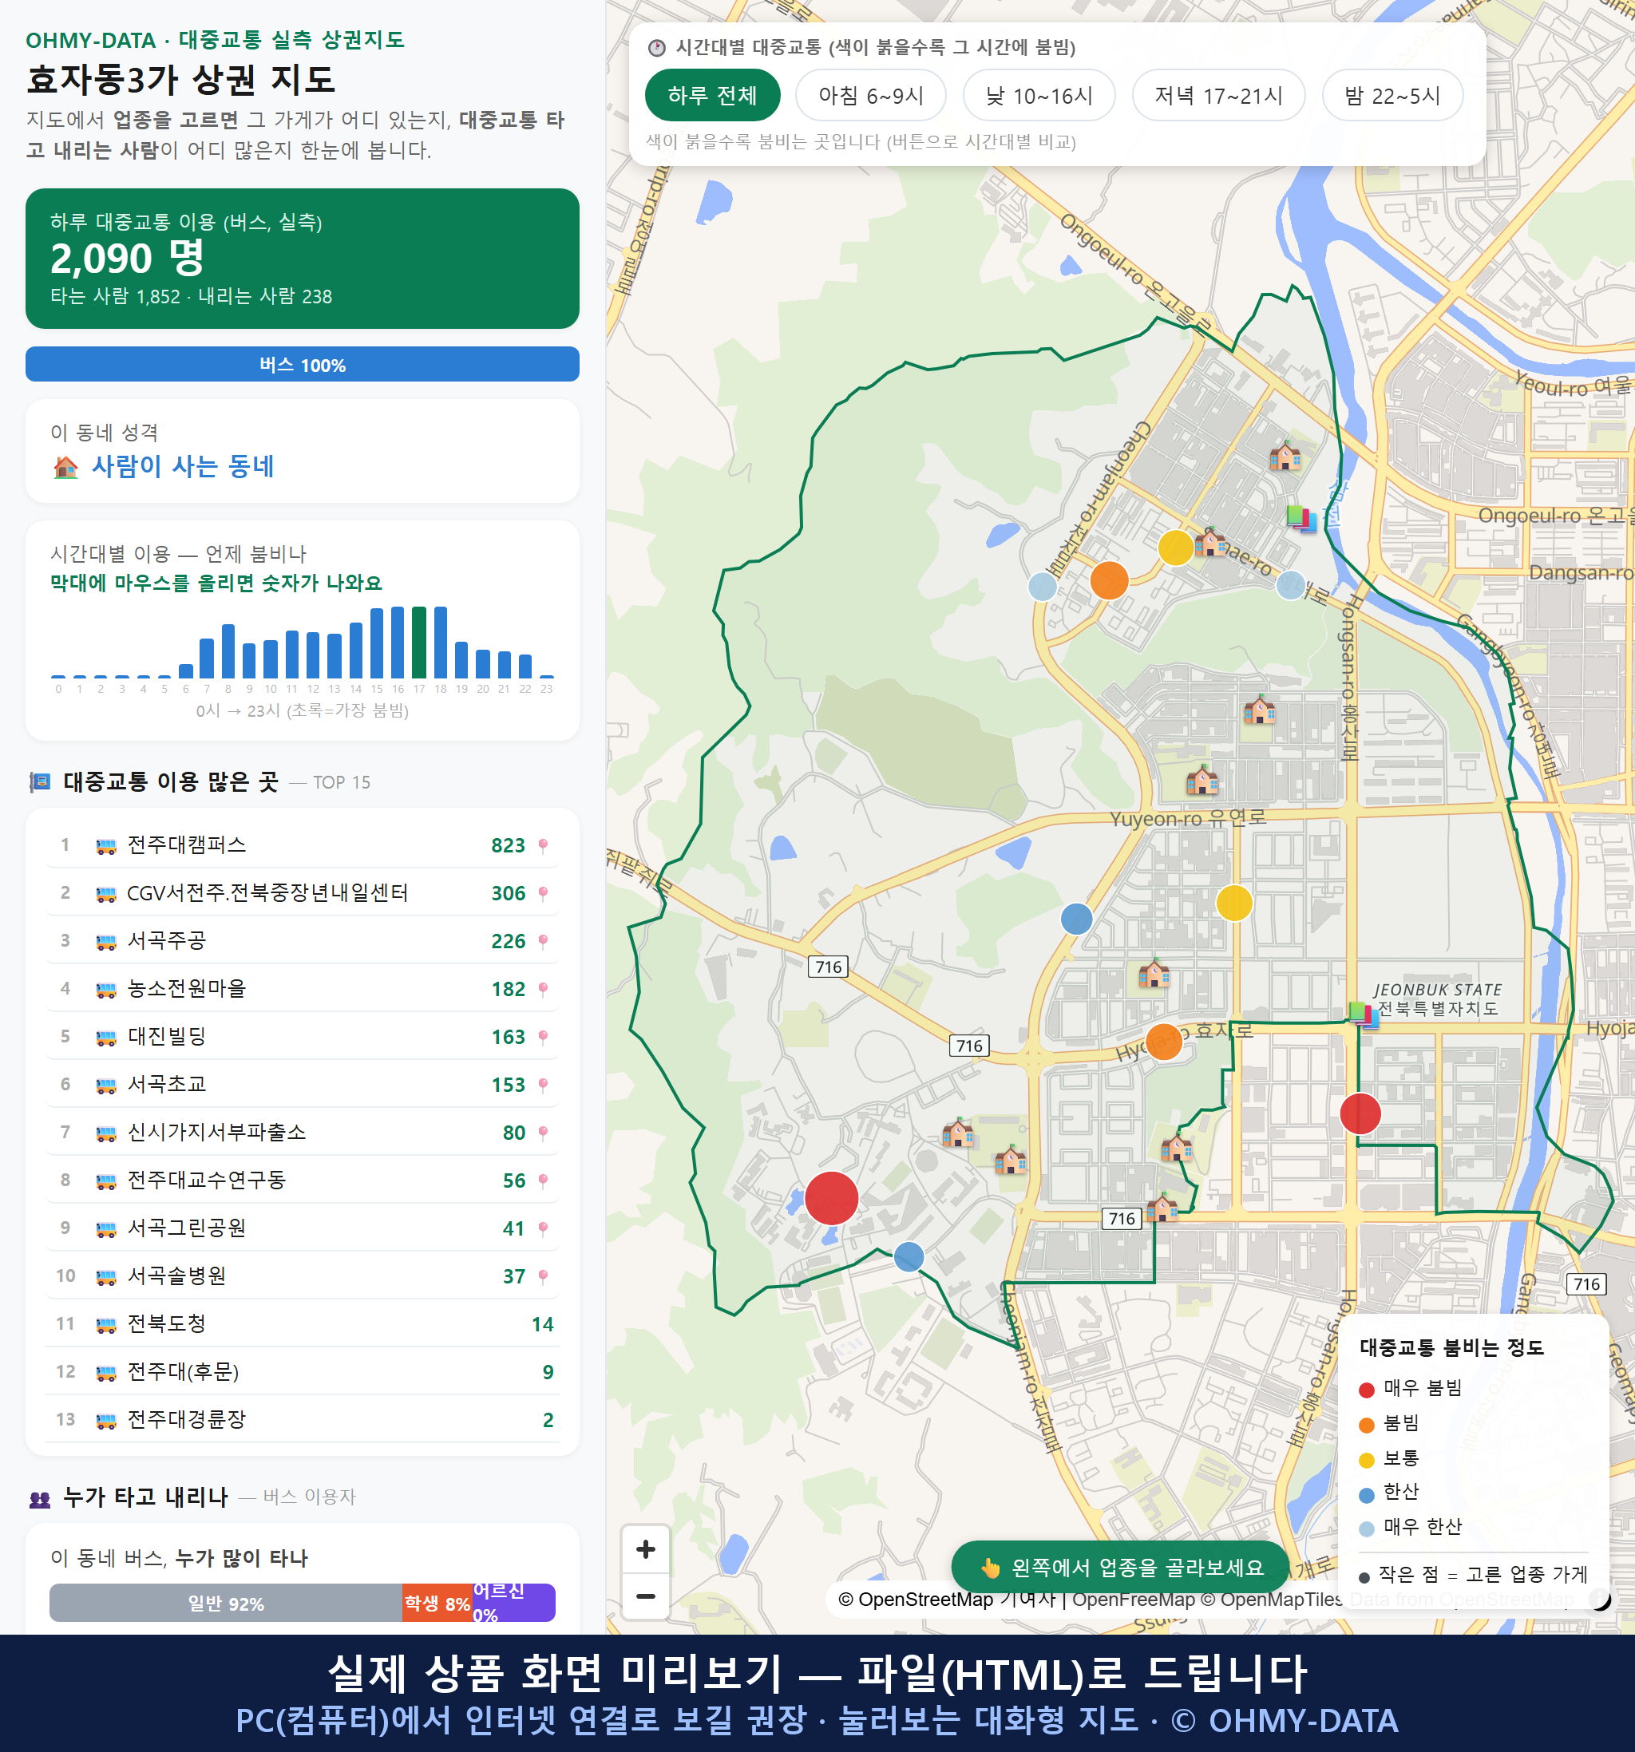
Task: Select the 전주대(후문) stop row
Action: (303, 1372)
